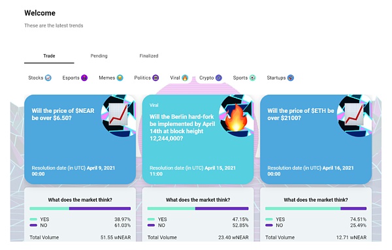Click the fire emoji on Berlin hard-fork card
Image resolution: width=392 pixels, height=250 pixels.
(x=236, y=118)
